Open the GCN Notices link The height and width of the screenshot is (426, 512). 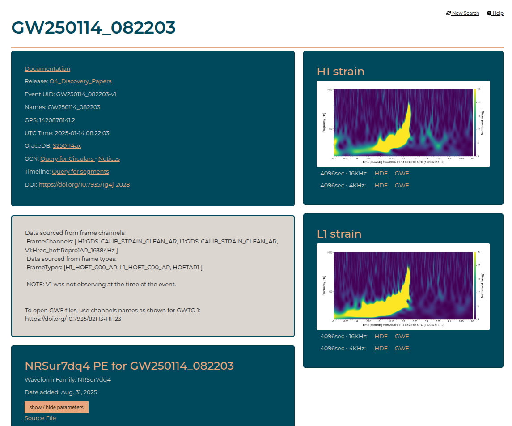109,159
